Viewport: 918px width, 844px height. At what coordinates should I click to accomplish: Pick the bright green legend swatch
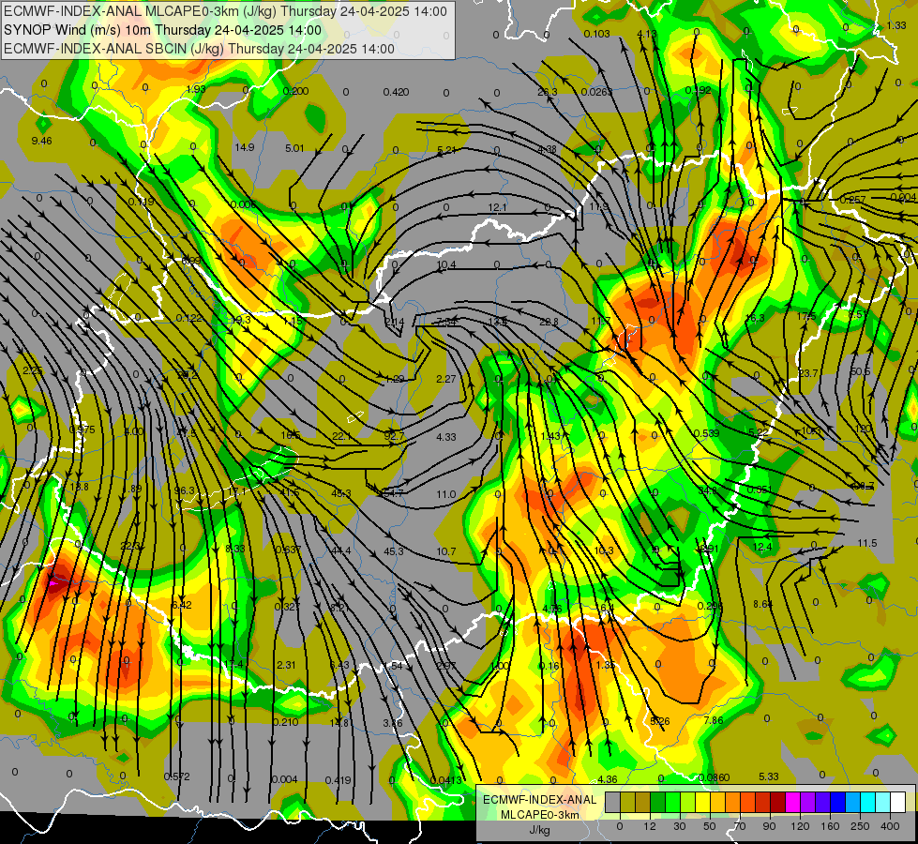coord(672,802)
